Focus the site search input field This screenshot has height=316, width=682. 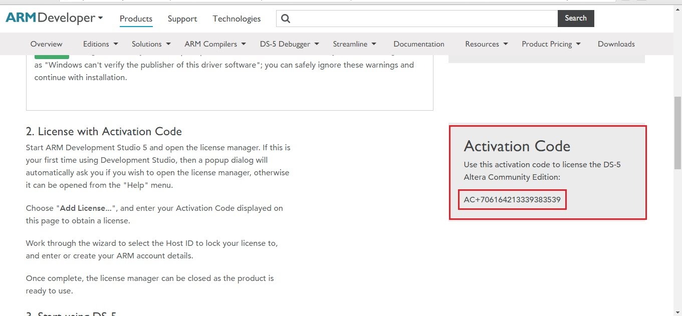[x=417, y=19]
